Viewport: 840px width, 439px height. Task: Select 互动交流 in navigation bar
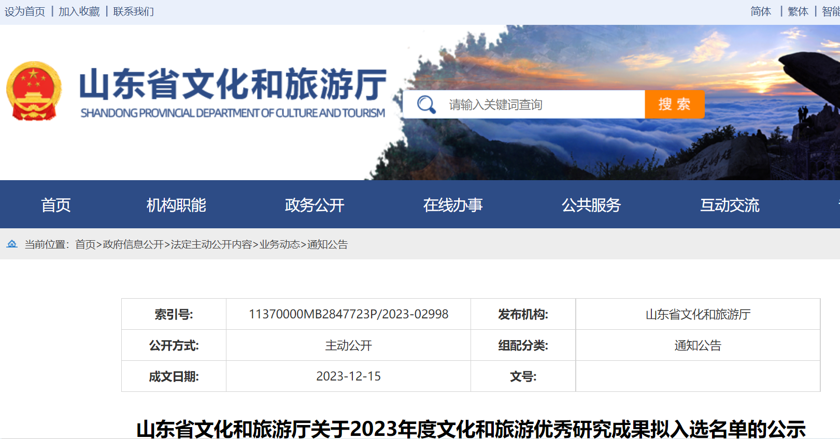click(730, 205)
